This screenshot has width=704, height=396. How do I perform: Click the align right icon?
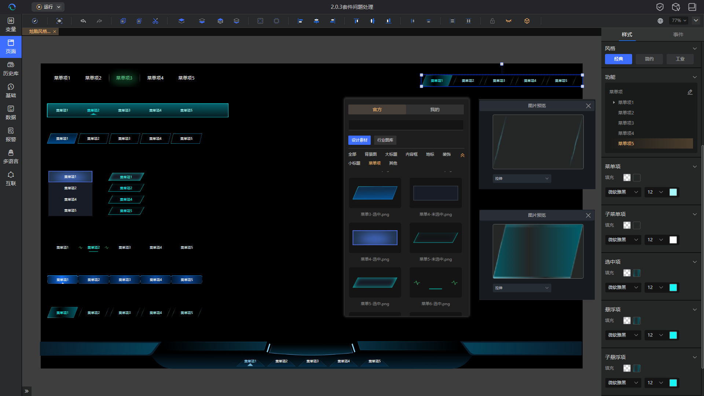click(333, 21)
